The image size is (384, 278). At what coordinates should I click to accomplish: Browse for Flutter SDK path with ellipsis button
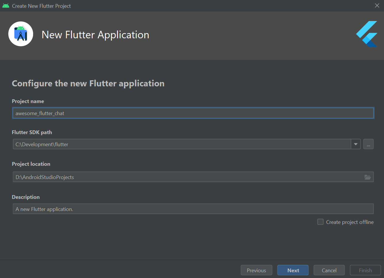point(368,144)
